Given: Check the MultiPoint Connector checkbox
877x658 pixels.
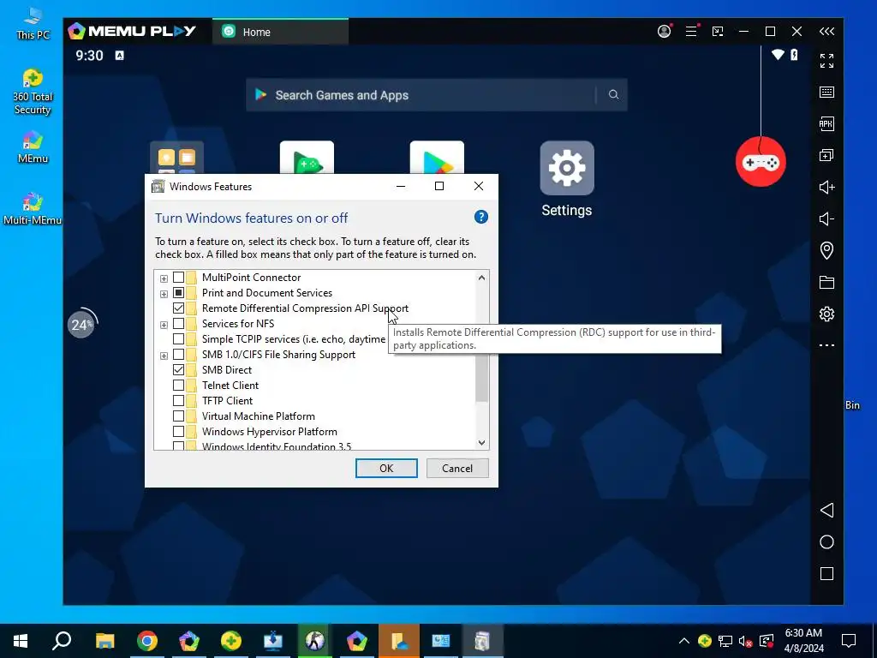Looking at the screenshot, I should (x=178, y=277).
